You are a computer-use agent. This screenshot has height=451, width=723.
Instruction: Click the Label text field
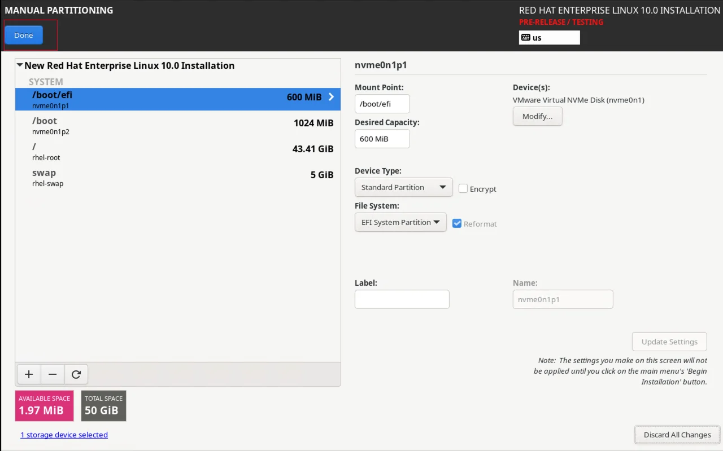click(x=402, y=299)
